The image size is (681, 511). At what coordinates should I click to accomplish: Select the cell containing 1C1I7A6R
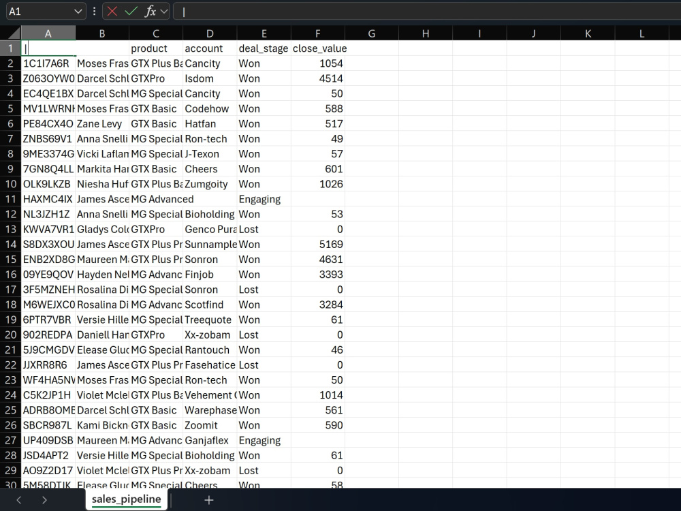[x=48, y=63]
